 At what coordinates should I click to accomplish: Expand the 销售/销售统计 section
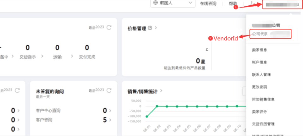(161, 91)
